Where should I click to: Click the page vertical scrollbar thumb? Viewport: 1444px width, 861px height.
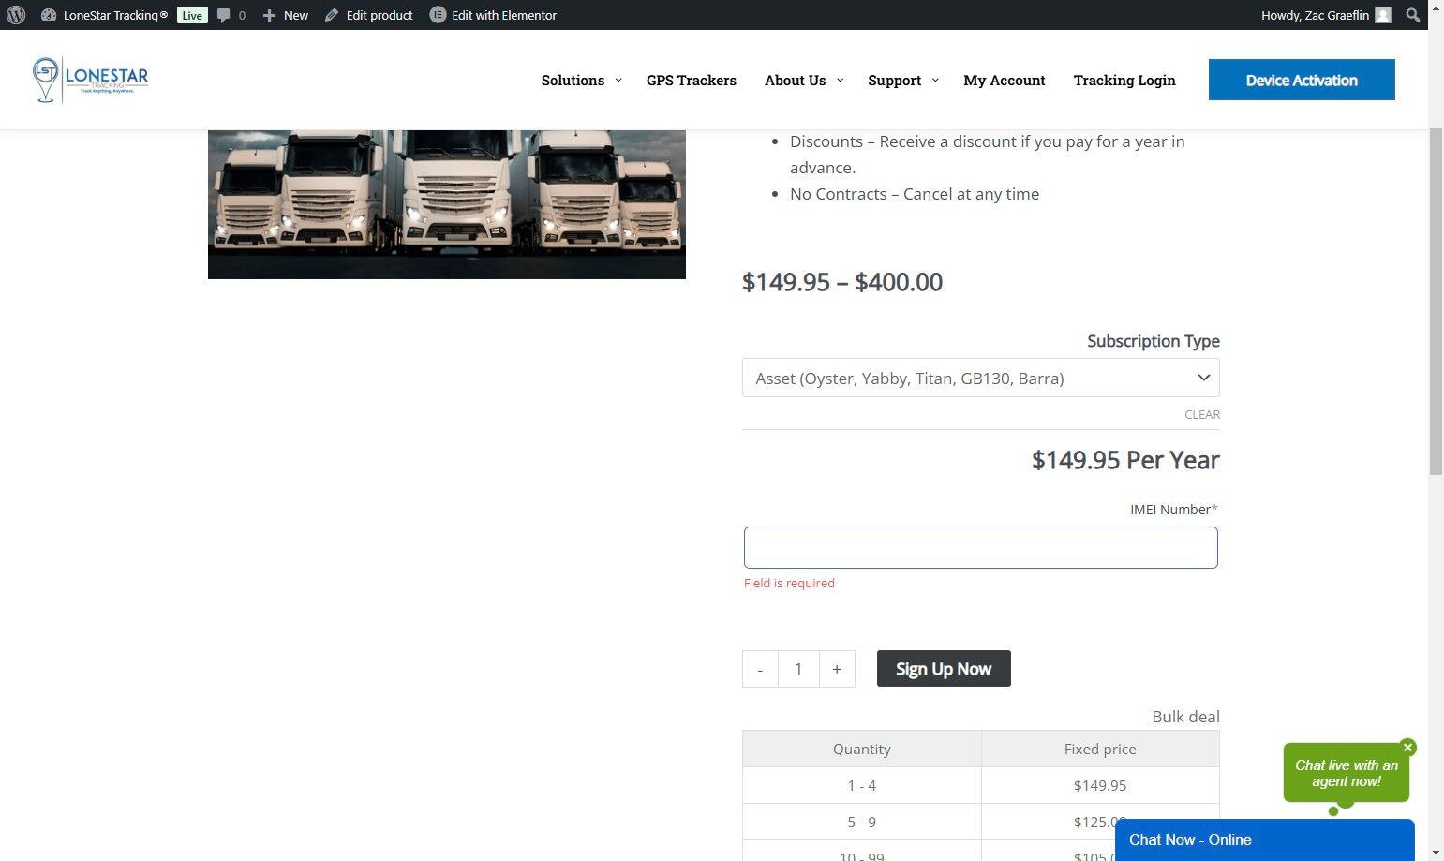[x=1436, y=300]
